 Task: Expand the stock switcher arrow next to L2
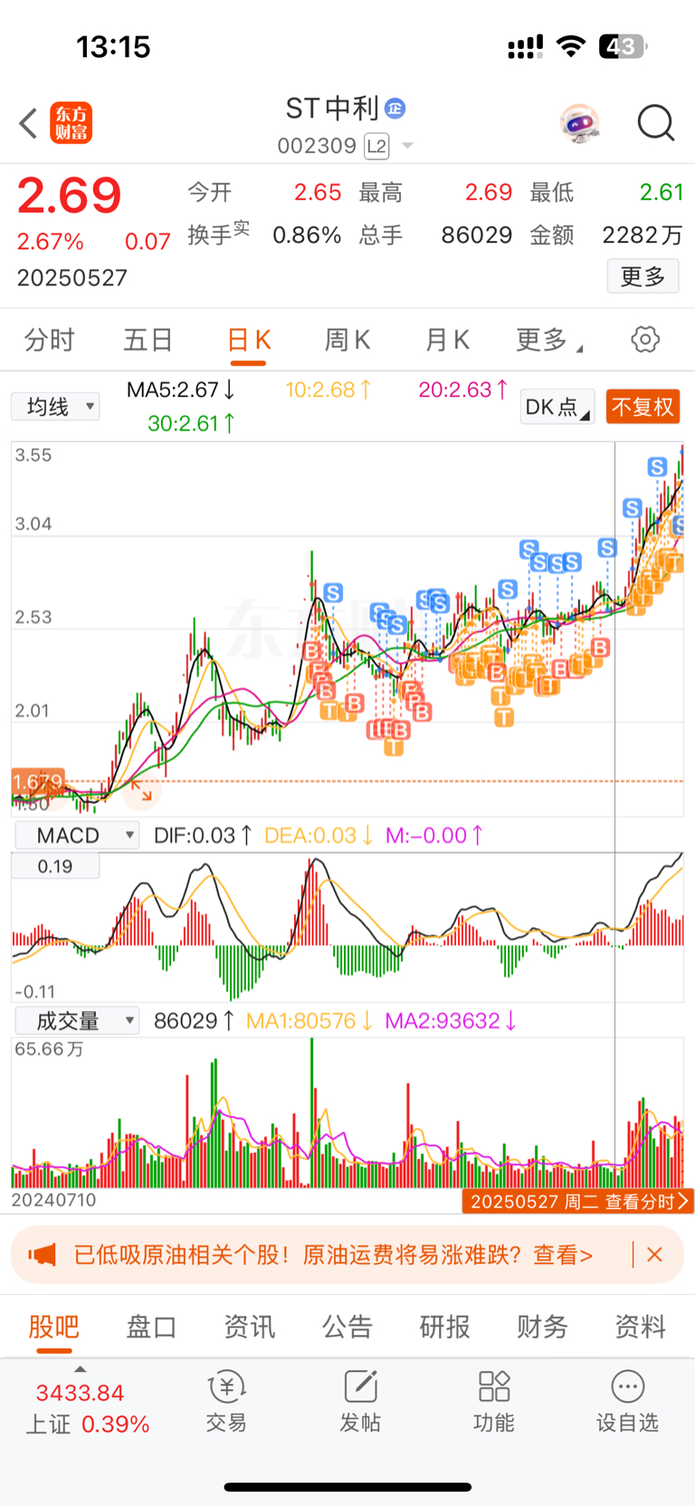(407, 146)
